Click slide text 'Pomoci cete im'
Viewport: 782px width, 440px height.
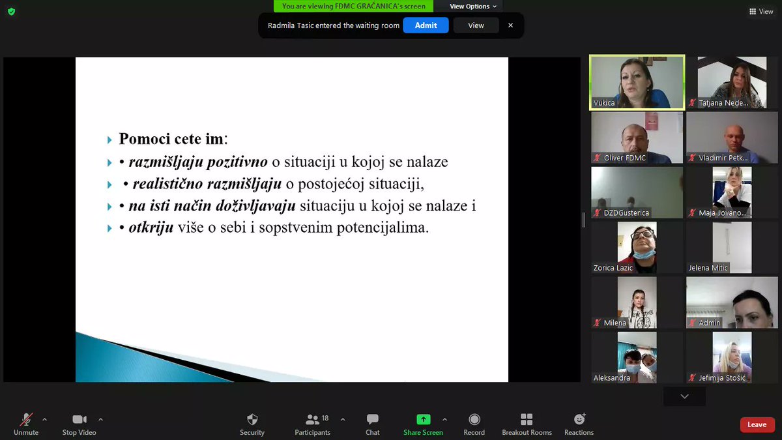pos(171,139)
